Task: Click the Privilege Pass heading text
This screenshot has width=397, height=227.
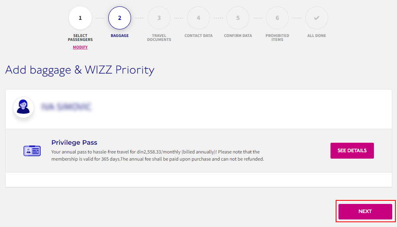Action: pos(74,143)
